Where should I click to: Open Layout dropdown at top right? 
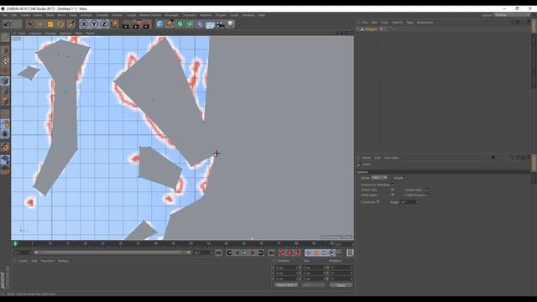click(511, 15)
